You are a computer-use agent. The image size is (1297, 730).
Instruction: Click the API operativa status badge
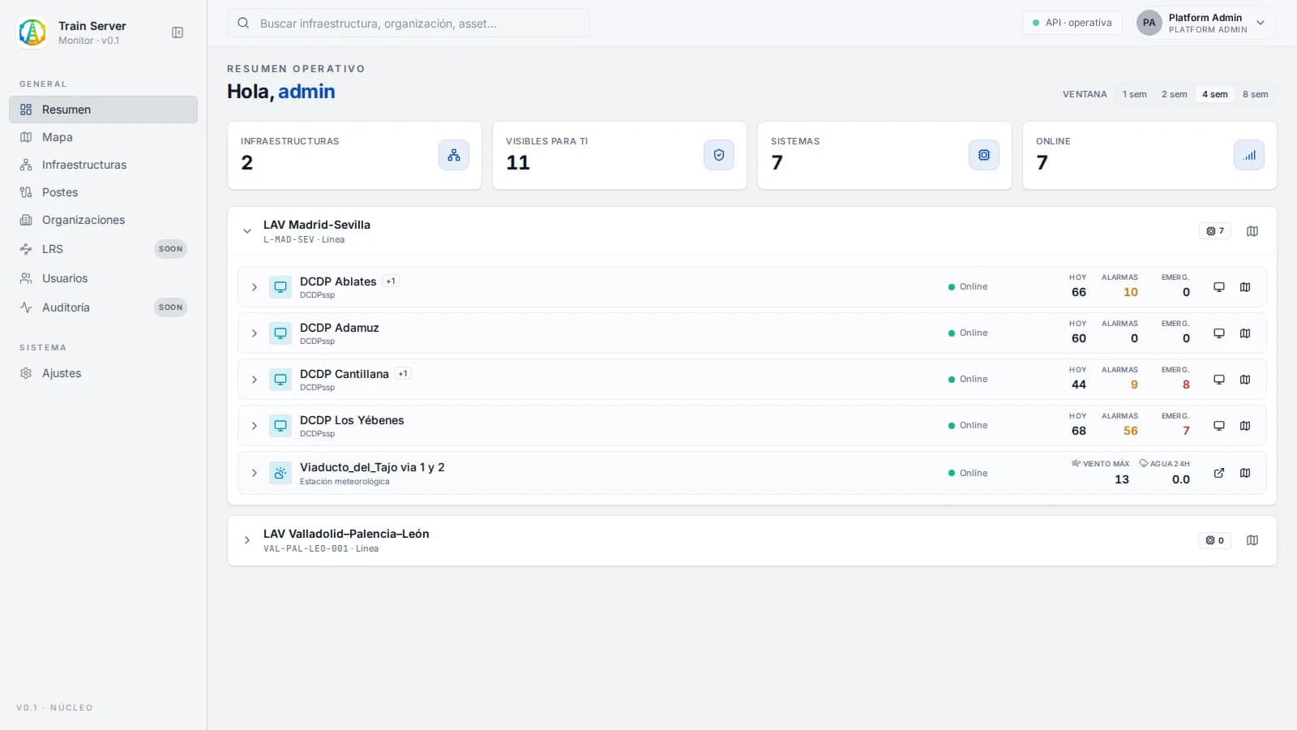(1072, 23)
